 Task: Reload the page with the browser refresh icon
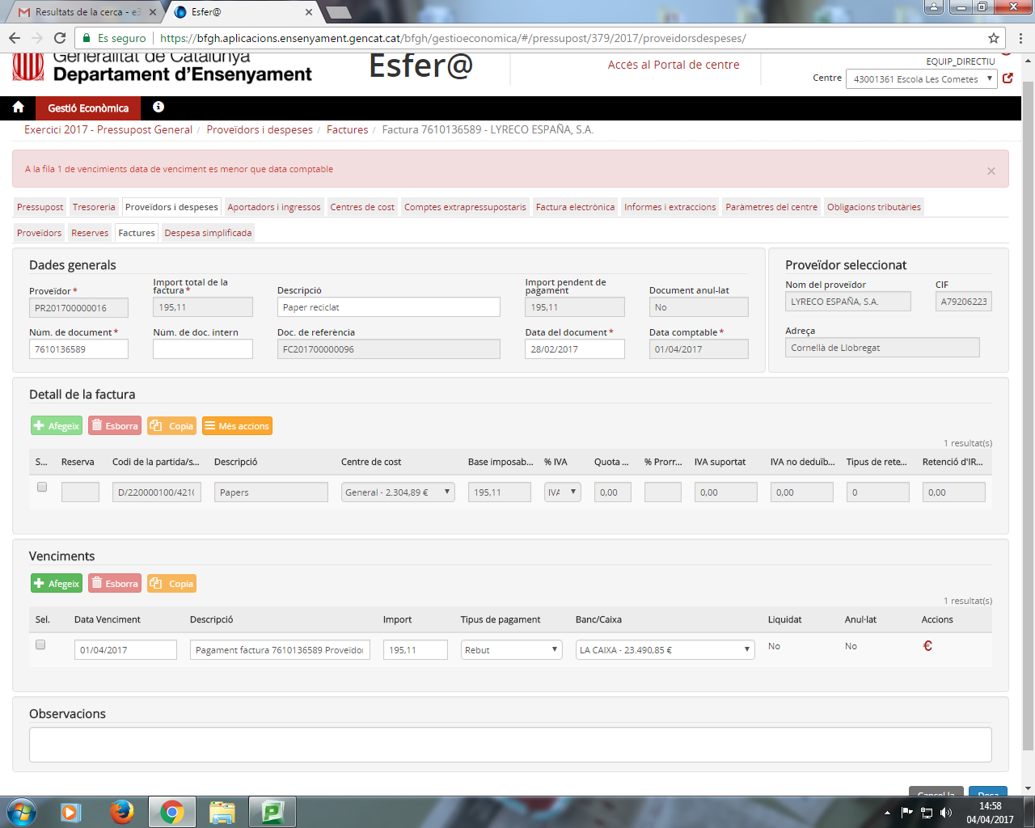[60, 38]
